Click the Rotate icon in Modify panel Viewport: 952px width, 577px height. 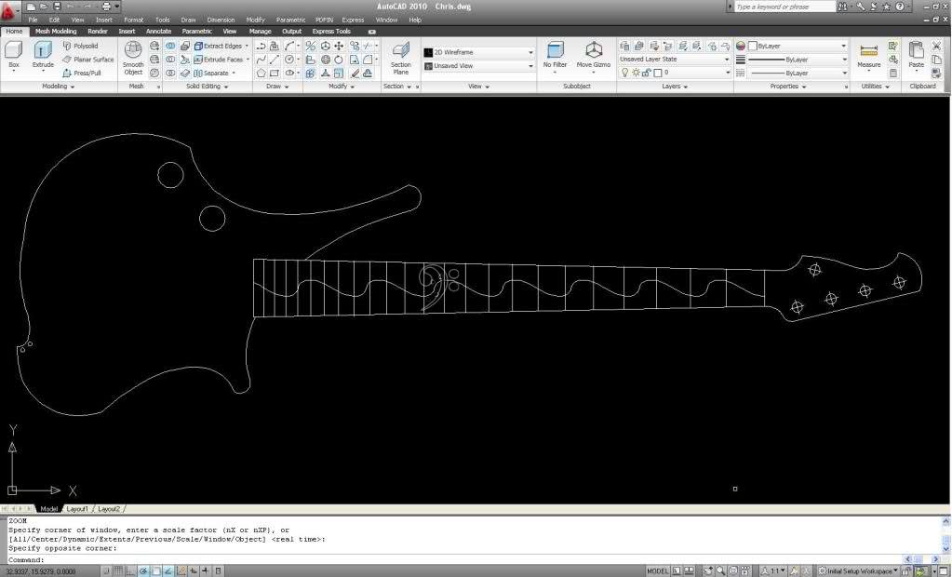(x=339, y=60)
